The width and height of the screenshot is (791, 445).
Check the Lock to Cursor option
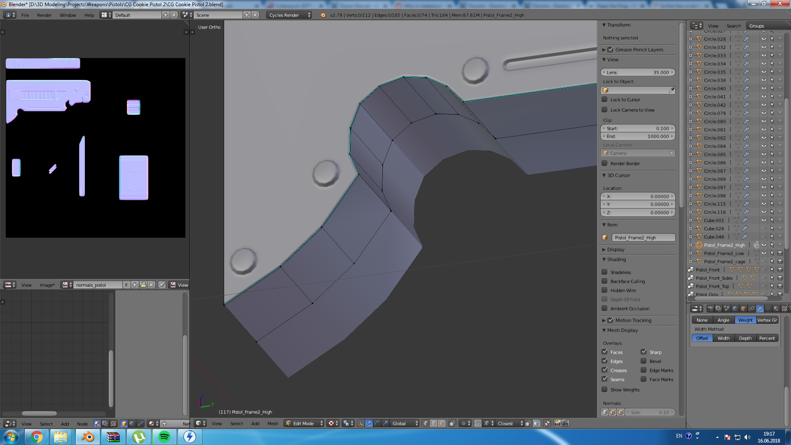click(604, 100)
